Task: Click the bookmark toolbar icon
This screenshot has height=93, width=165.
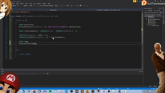Action: coord(80,6)
